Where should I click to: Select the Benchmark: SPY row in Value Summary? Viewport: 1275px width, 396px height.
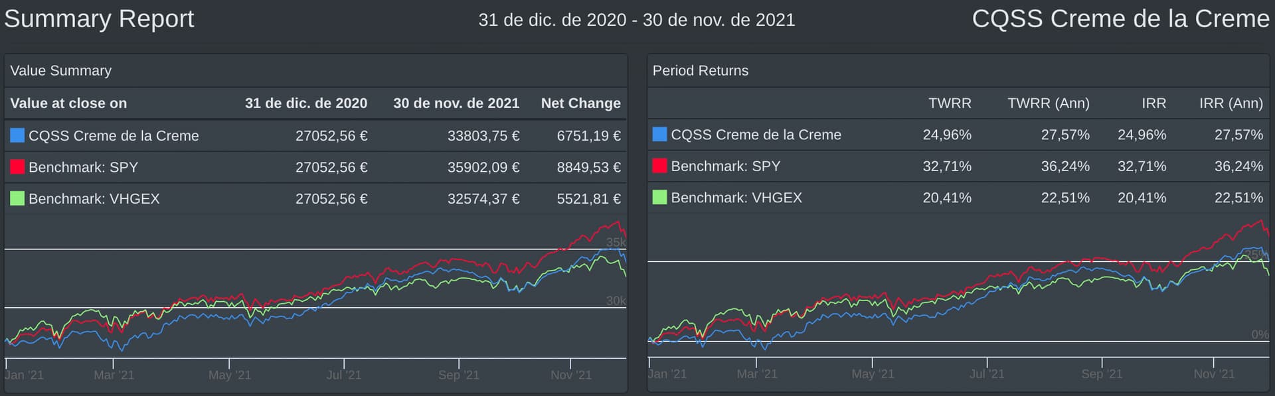(x=315, y=167)
